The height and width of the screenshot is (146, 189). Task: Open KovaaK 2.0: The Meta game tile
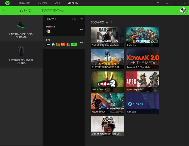143,59
